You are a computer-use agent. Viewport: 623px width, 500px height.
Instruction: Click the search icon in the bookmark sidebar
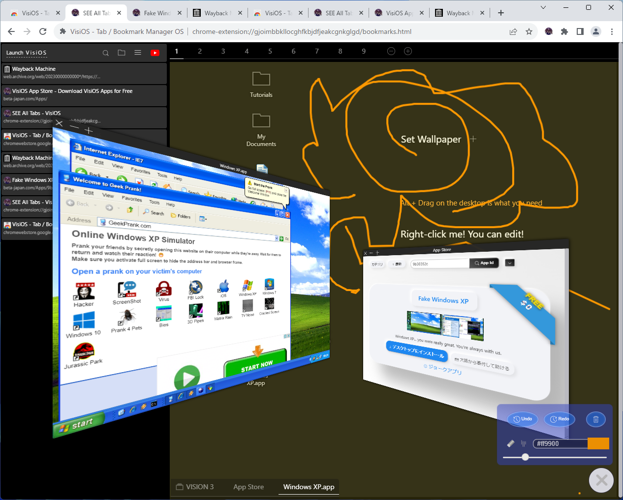point(105,53)
